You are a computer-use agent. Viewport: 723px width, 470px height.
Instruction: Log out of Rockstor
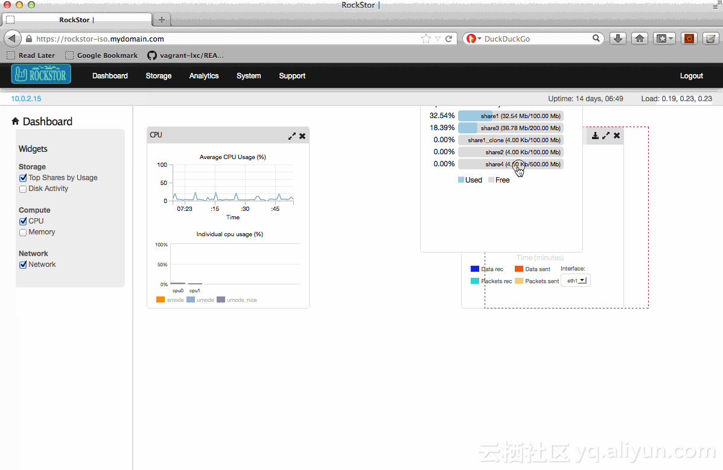(691, 75)
